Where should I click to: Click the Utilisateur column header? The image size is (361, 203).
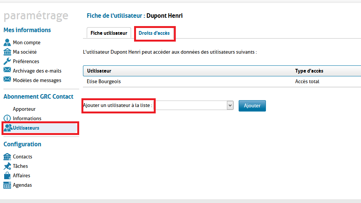99,71
